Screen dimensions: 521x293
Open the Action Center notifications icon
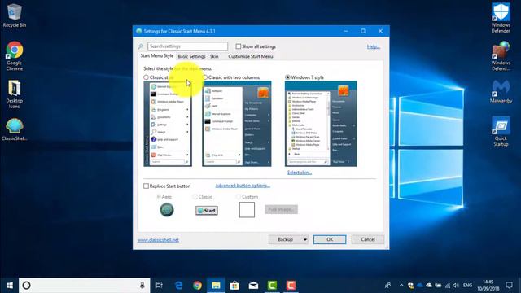point(509,286)
